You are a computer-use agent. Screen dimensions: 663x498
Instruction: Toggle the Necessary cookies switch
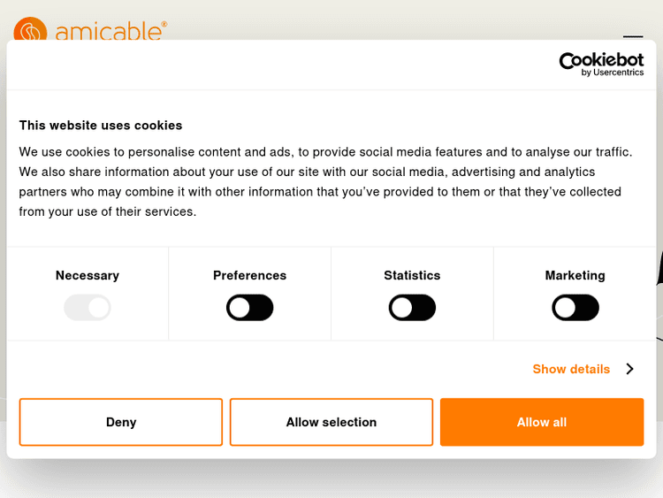point(88,308)
